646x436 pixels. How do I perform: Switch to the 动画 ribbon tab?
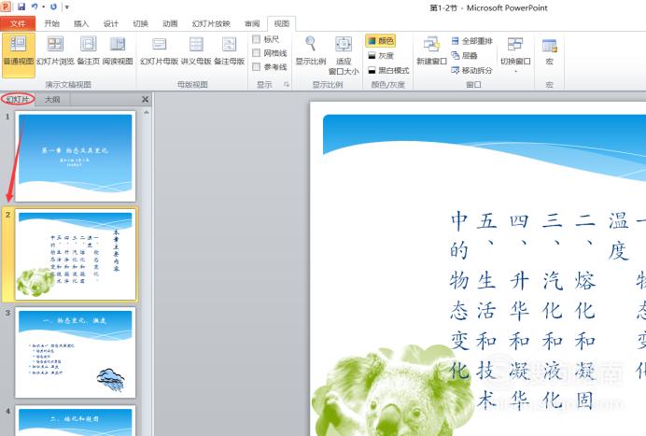pyautogui.click(x=170, y=24)
